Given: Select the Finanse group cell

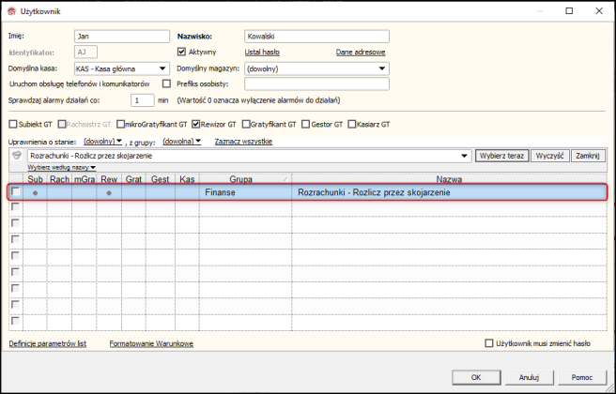Looking at the screenshot, I should [245, 192].
